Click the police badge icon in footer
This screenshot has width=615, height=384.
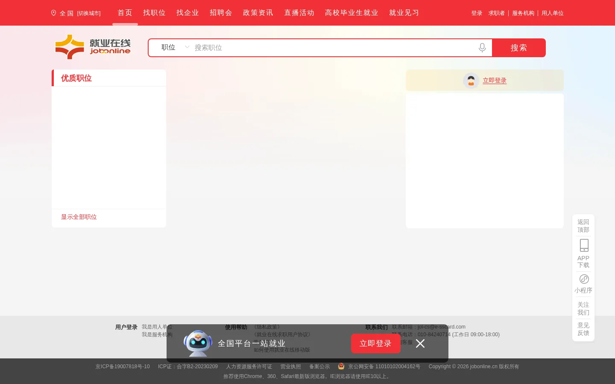click(x=341, y=366)
